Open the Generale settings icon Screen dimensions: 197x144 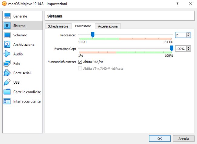tap(7, 16)
